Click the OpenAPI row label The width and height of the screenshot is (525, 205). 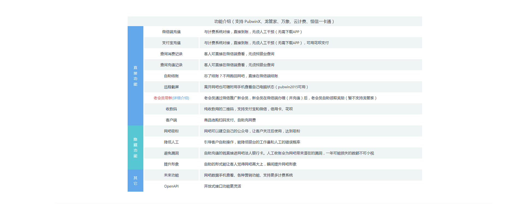171,186
